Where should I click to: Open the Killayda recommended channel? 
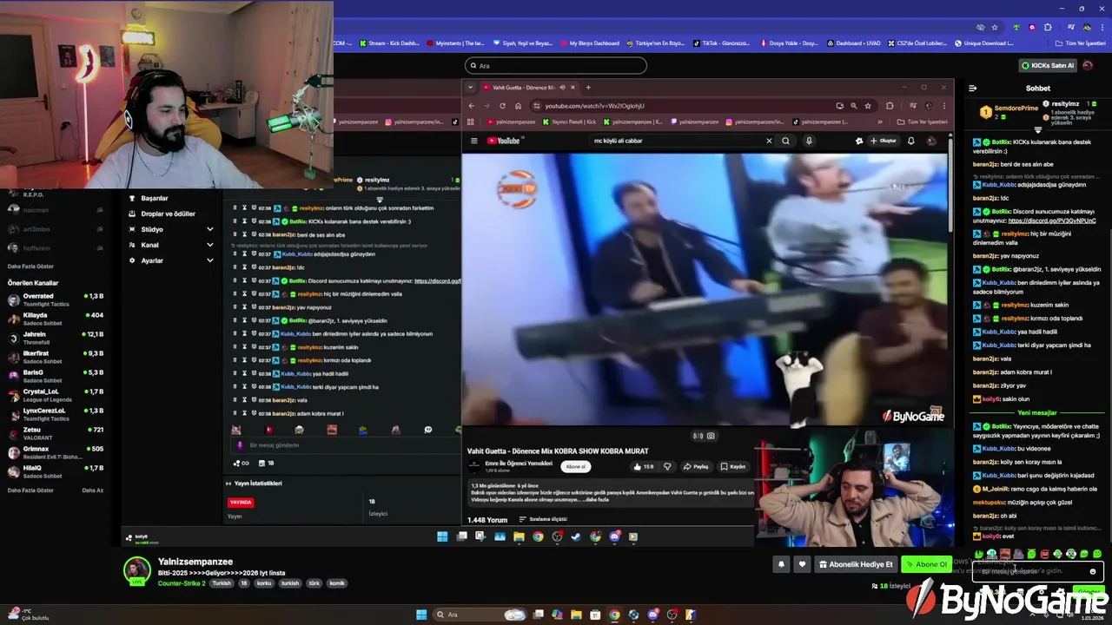pos(56,319)
